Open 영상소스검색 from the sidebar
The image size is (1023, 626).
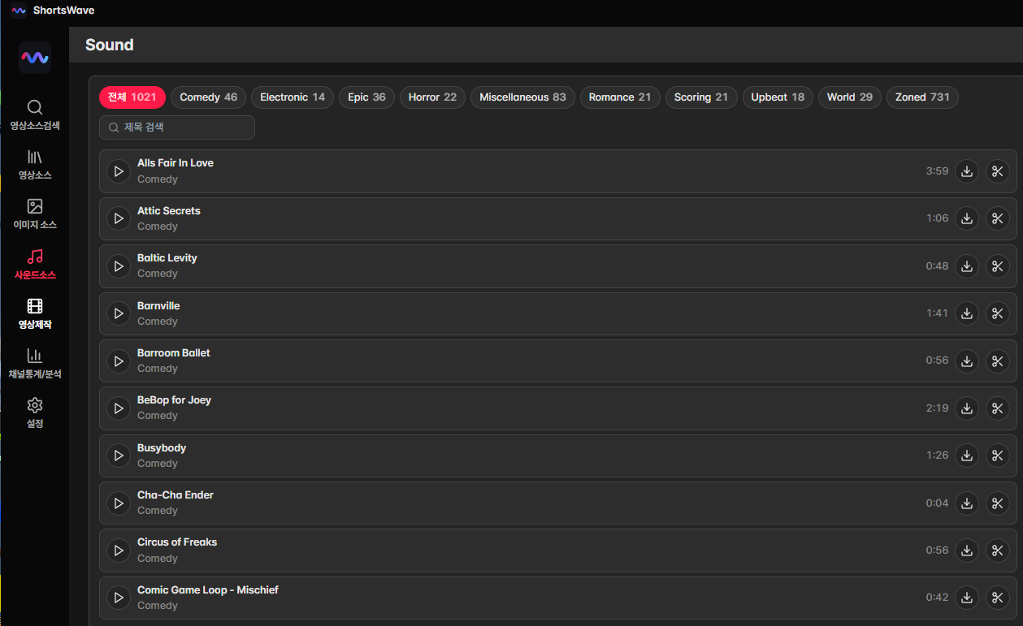[x=35, y=115]
